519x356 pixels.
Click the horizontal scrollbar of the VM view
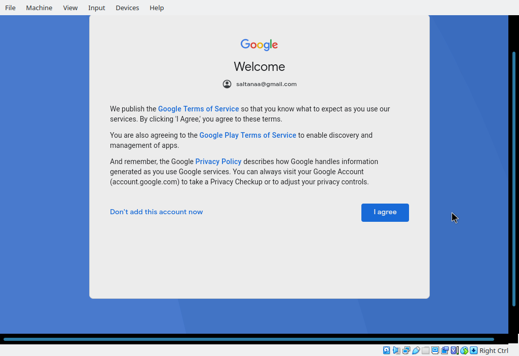(x=248, y=339)
